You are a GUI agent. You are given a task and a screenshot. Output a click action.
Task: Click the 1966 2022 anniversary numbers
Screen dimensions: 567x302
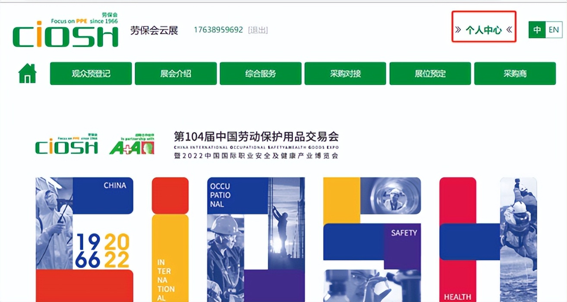coord(103,251)
